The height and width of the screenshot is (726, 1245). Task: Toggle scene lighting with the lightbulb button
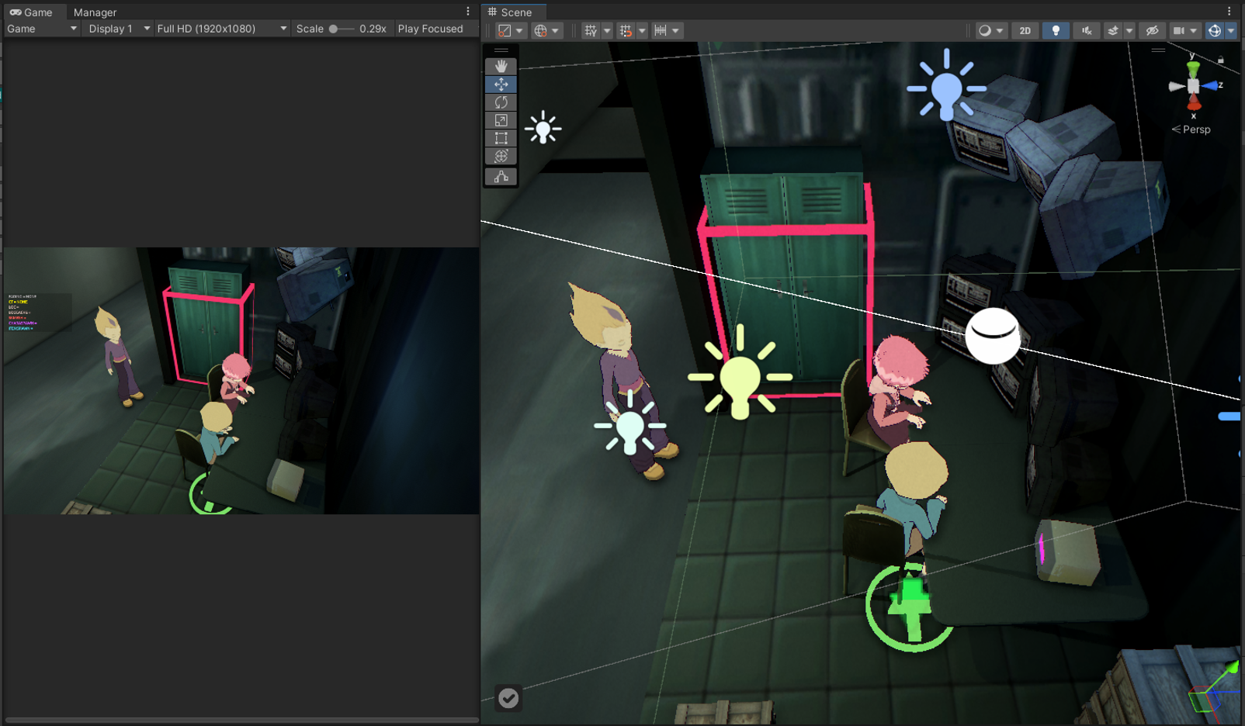[1055, 30]
